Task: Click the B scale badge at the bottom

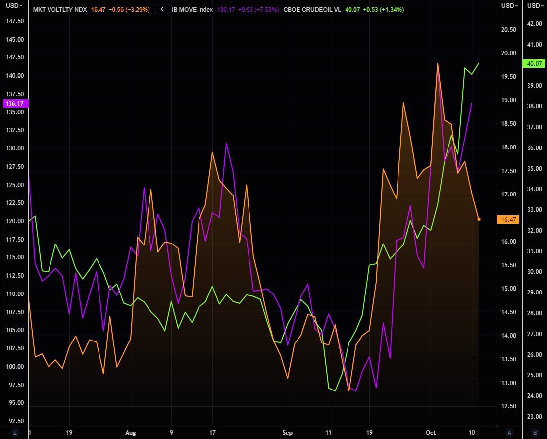Action: tap(535, 433)
